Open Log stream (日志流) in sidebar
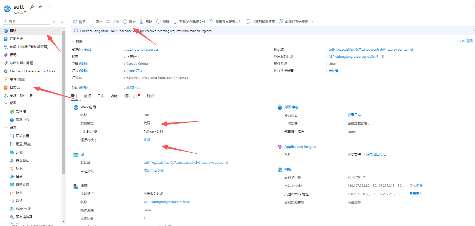Screen dimensions: 475x226 15,87
